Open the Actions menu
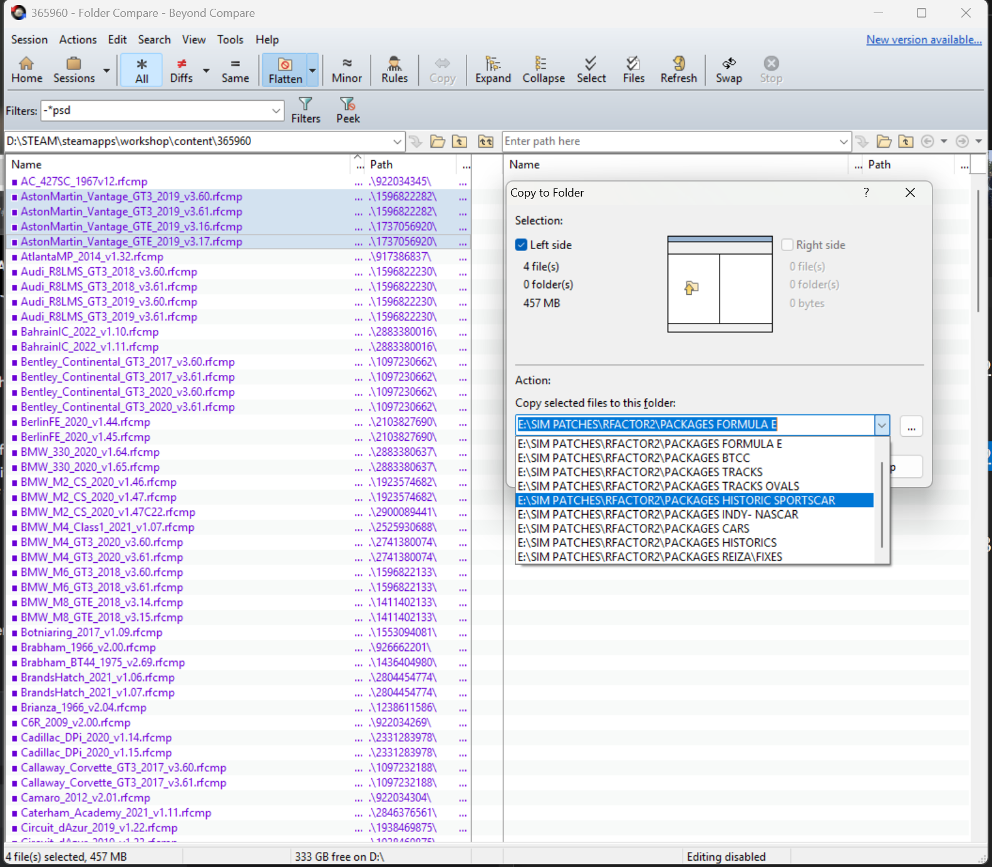 [78, 39]
